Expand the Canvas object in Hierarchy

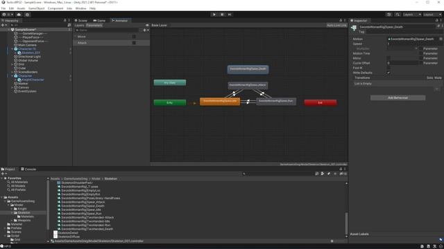12,88
